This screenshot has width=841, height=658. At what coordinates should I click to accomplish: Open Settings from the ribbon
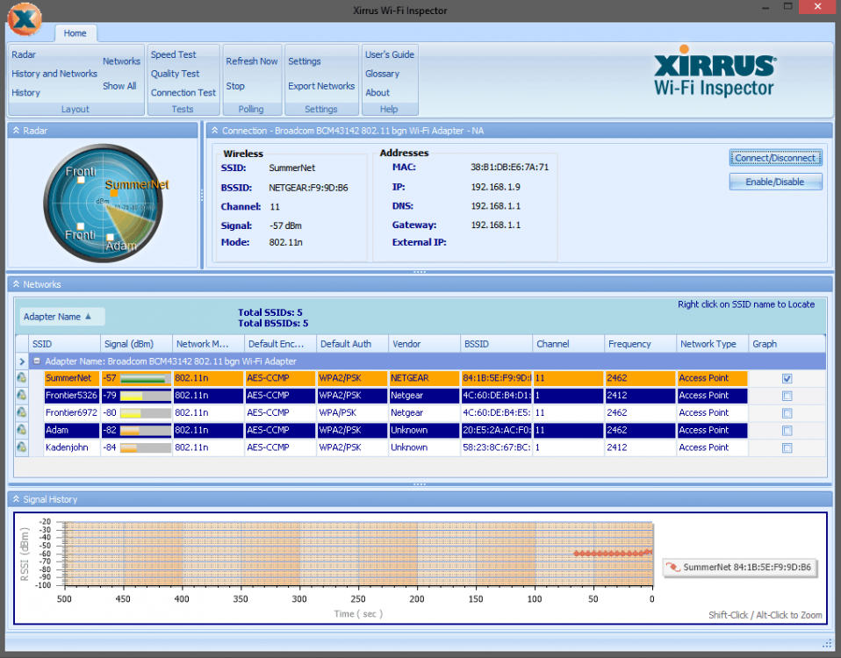point(304,61)
